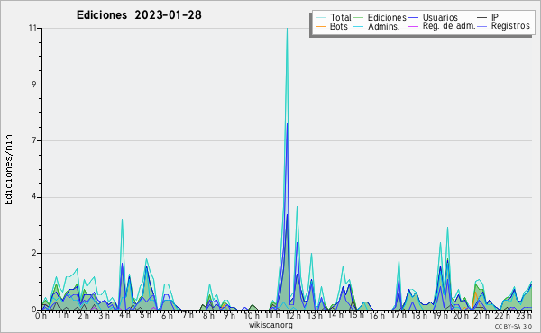
Task: Click the y-axis value '7'
Action: [34, 140]
